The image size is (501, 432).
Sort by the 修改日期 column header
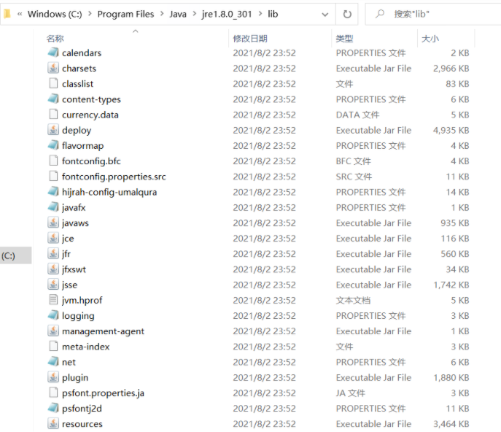click(250, 39)
